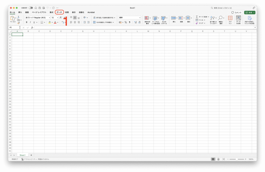Click the Sort & Filter (並べ替えとフィルター) icon
Screen dimensions: 265x172
pyautogui.click(x=213, y=18)
